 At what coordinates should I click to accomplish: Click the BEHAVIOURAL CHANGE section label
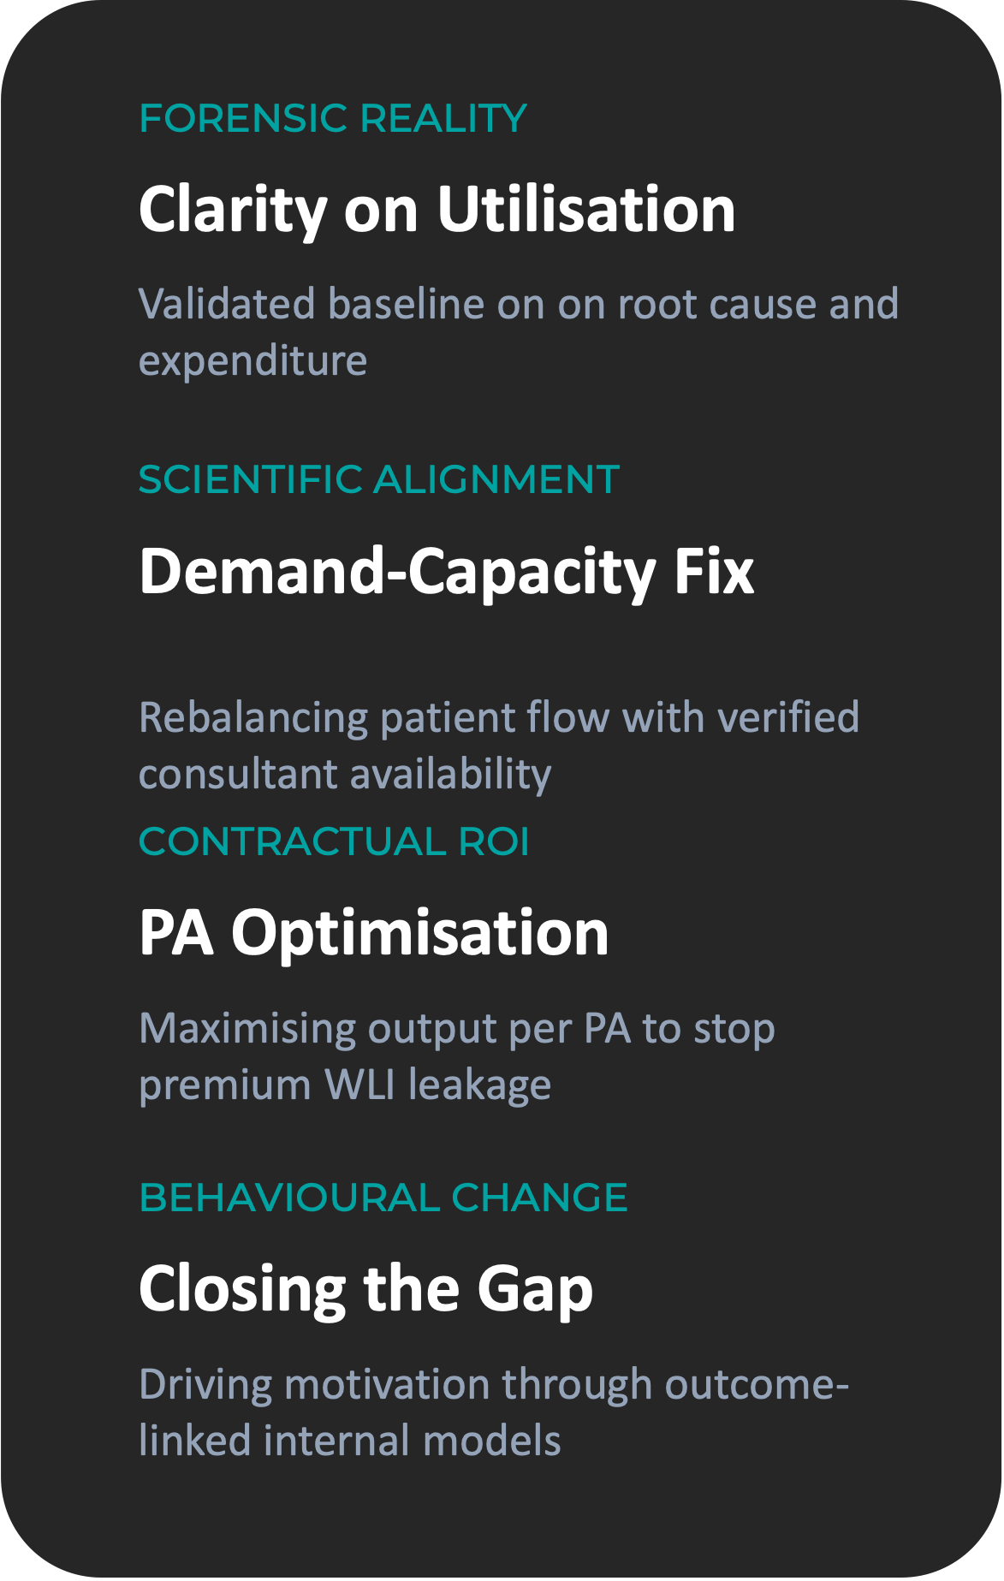383,1198
